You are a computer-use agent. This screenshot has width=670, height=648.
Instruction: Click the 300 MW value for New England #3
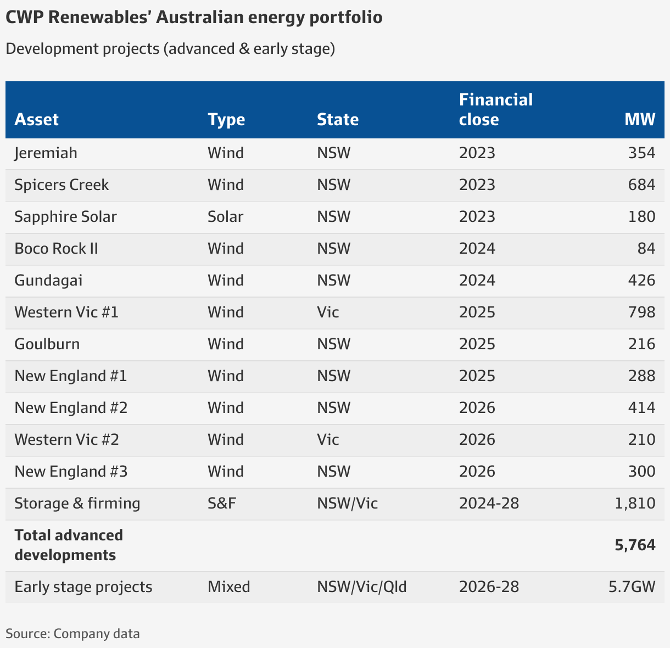point(641,471)
